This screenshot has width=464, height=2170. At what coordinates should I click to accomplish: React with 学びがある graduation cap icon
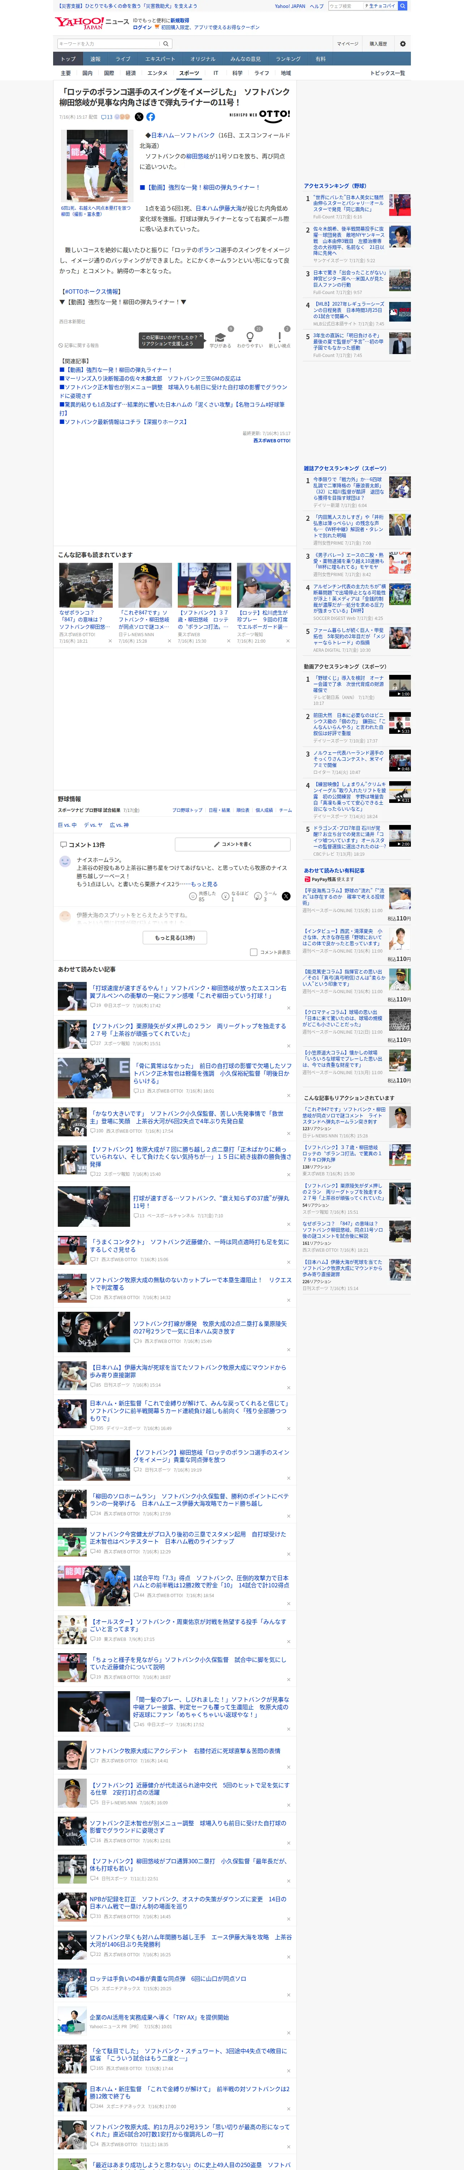(221, 337)
